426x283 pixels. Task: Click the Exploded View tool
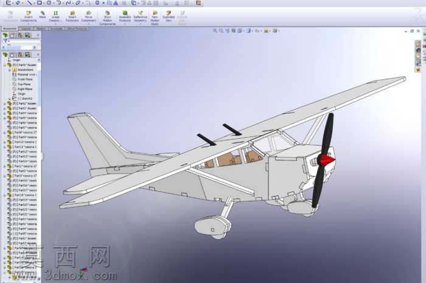click(169, 16)
